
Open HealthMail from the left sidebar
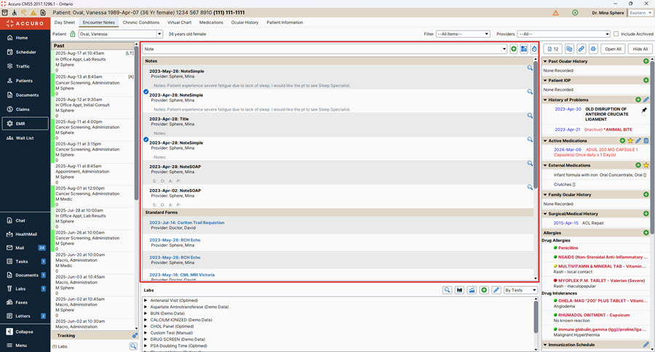click(26, 234)
